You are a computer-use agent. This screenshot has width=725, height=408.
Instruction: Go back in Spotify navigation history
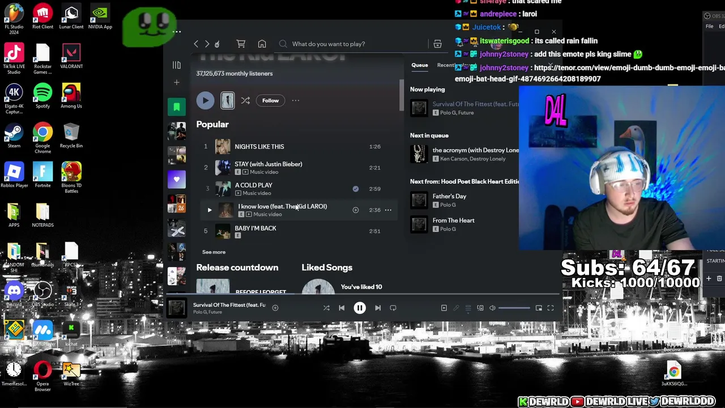click(x=196, y=44)
